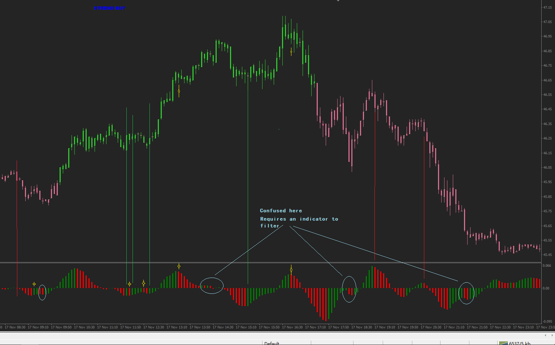Select the yellow diamond above the 13:10 histogram peak

click(179, 266)
